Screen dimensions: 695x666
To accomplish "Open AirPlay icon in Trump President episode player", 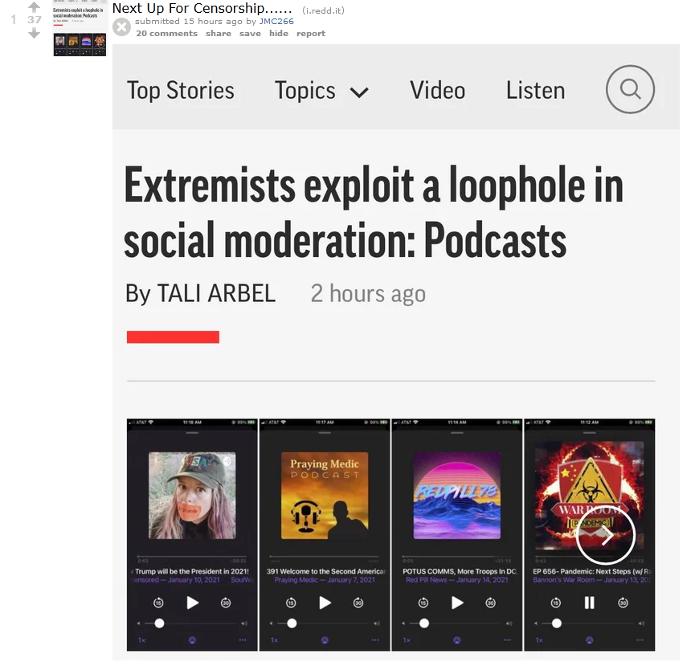I will (192, 639).
